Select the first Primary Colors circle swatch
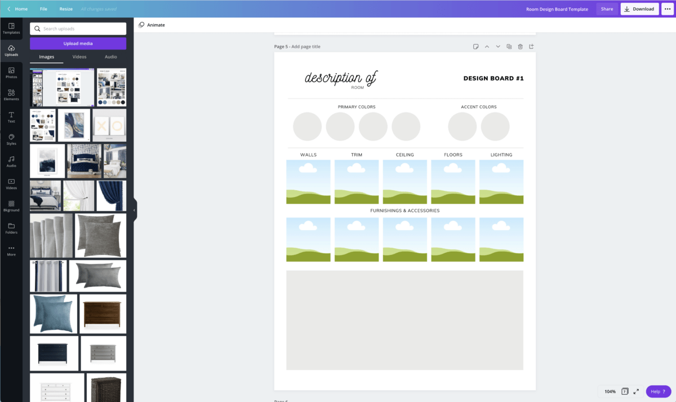This screenshot has height=402, width=676. point(307,126)
